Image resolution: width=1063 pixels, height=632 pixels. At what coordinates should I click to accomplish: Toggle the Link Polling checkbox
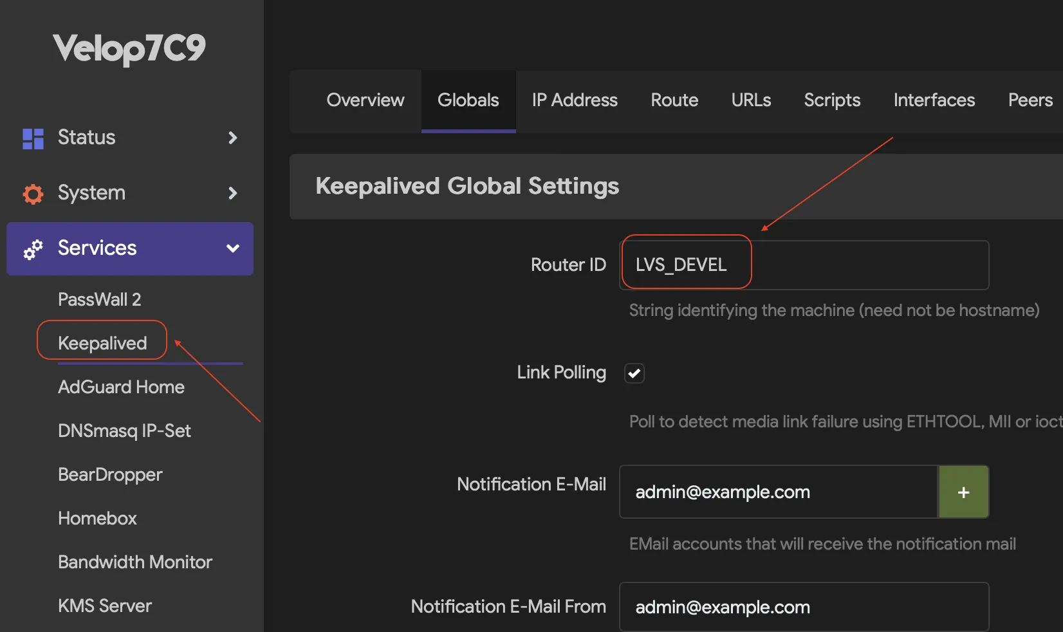tap(634, 373)
